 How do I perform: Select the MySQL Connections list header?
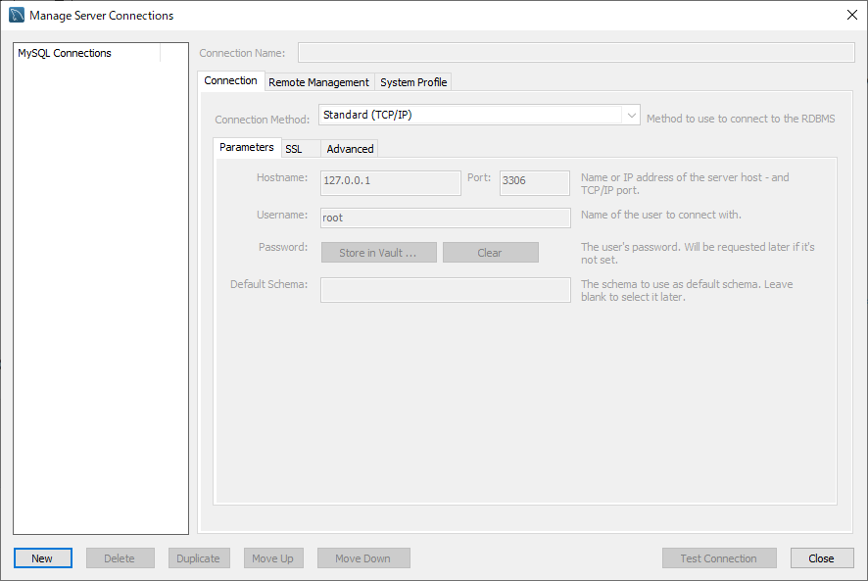pos(65,53)
